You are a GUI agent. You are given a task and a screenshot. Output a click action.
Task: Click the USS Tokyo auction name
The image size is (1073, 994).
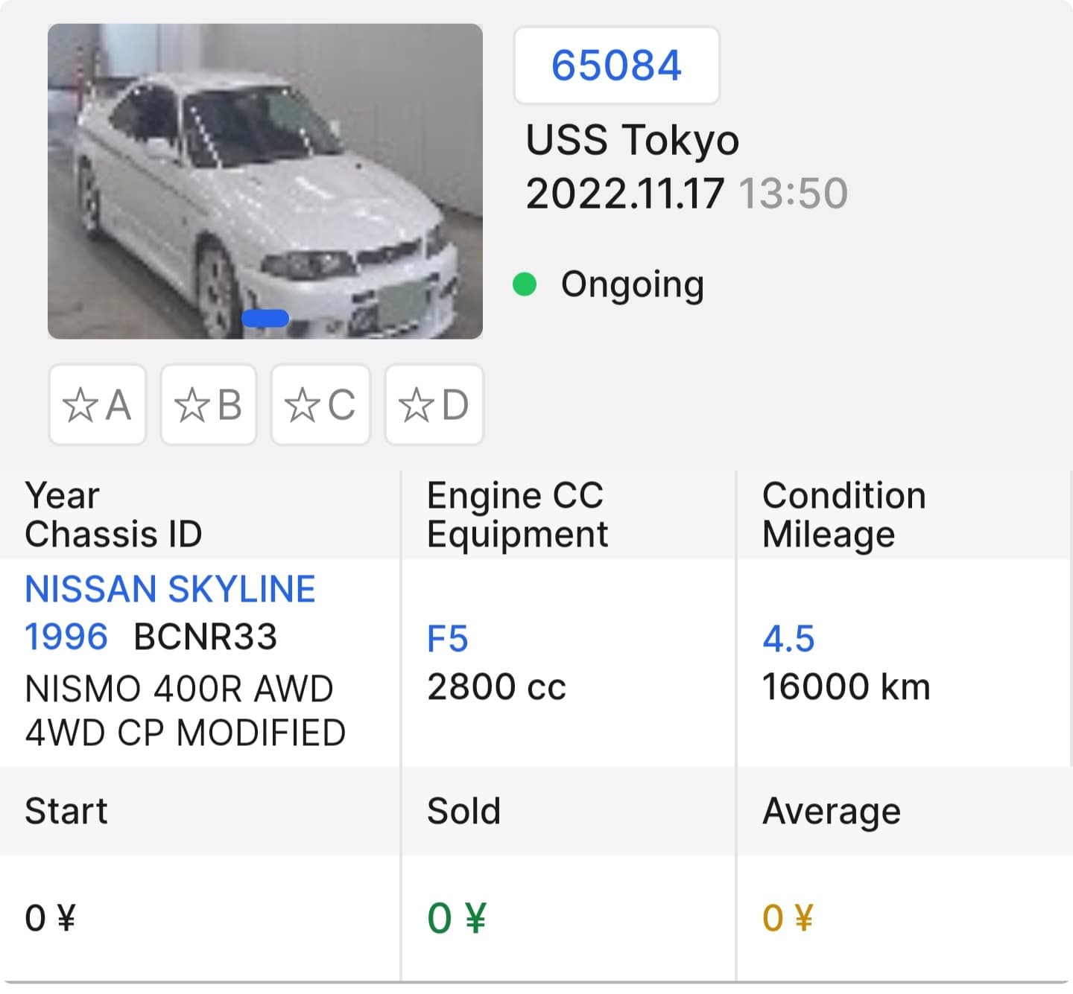[633, 141]
